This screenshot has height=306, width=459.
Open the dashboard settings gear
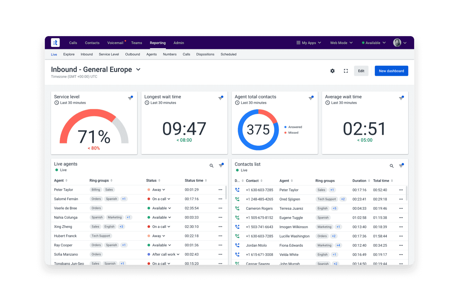click(332, 71)
